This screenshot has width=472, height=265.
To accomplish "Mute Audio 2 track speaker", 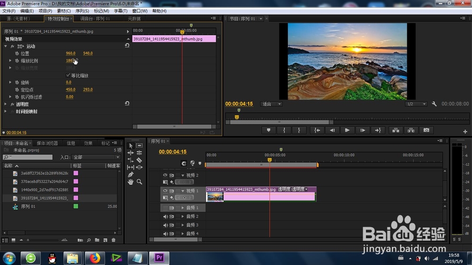I will [x=165, y=216].
